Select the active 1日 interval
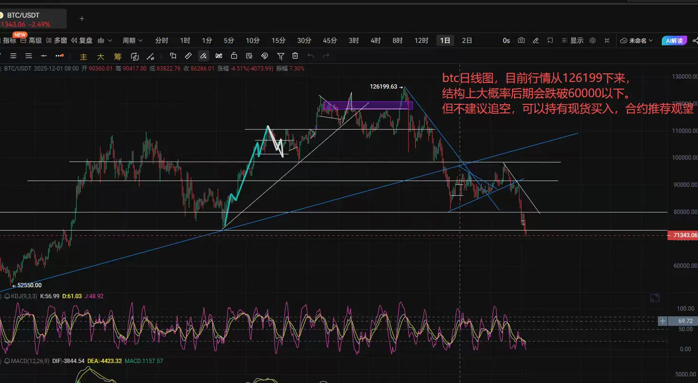This screenshot has height=383, width=698. point(445,40)
